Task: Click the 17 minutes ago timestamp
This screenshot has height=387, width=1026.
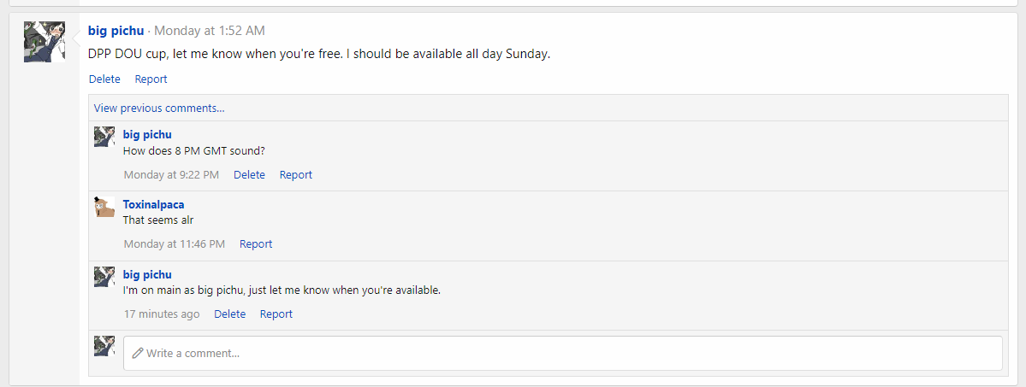Action: pos(162,314)
